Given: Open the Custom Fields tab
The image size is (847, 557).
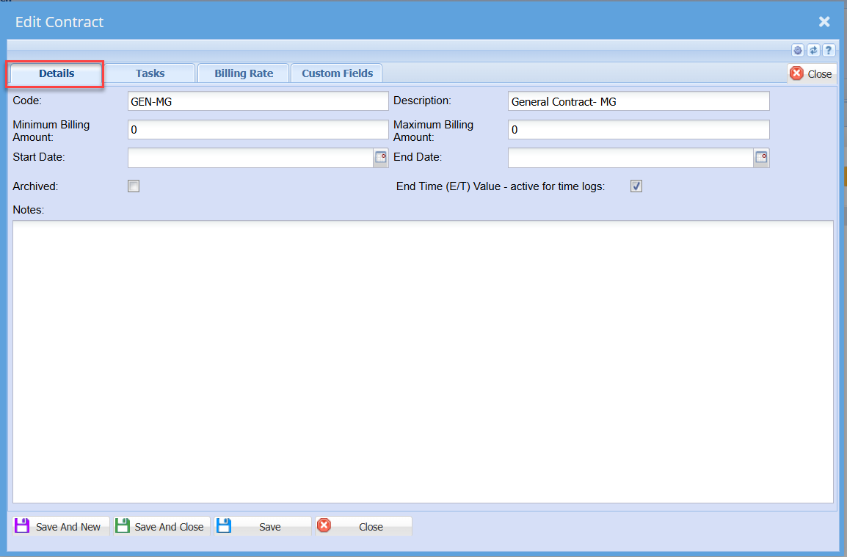Looking at the screenshot, I should [x=337, y=73].
